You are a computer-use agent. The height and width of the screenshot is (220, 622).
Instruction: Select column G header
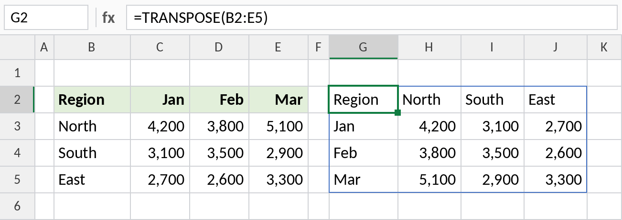point(364,47)
